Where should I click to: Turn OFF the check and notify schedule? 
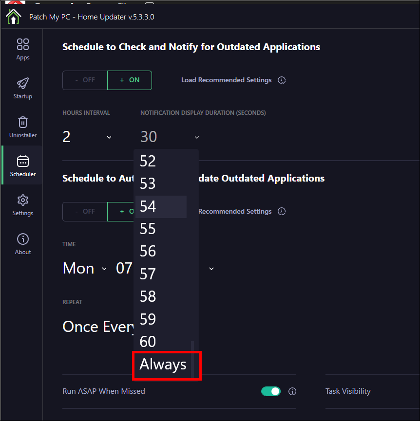(x=85, y=80)
